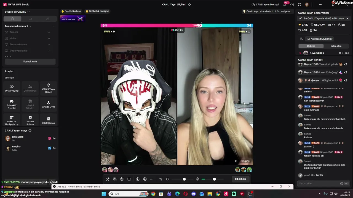The width and height of the screenshot is (353, 198).
Task: Click the battle score progress bar
Action: 177,25
